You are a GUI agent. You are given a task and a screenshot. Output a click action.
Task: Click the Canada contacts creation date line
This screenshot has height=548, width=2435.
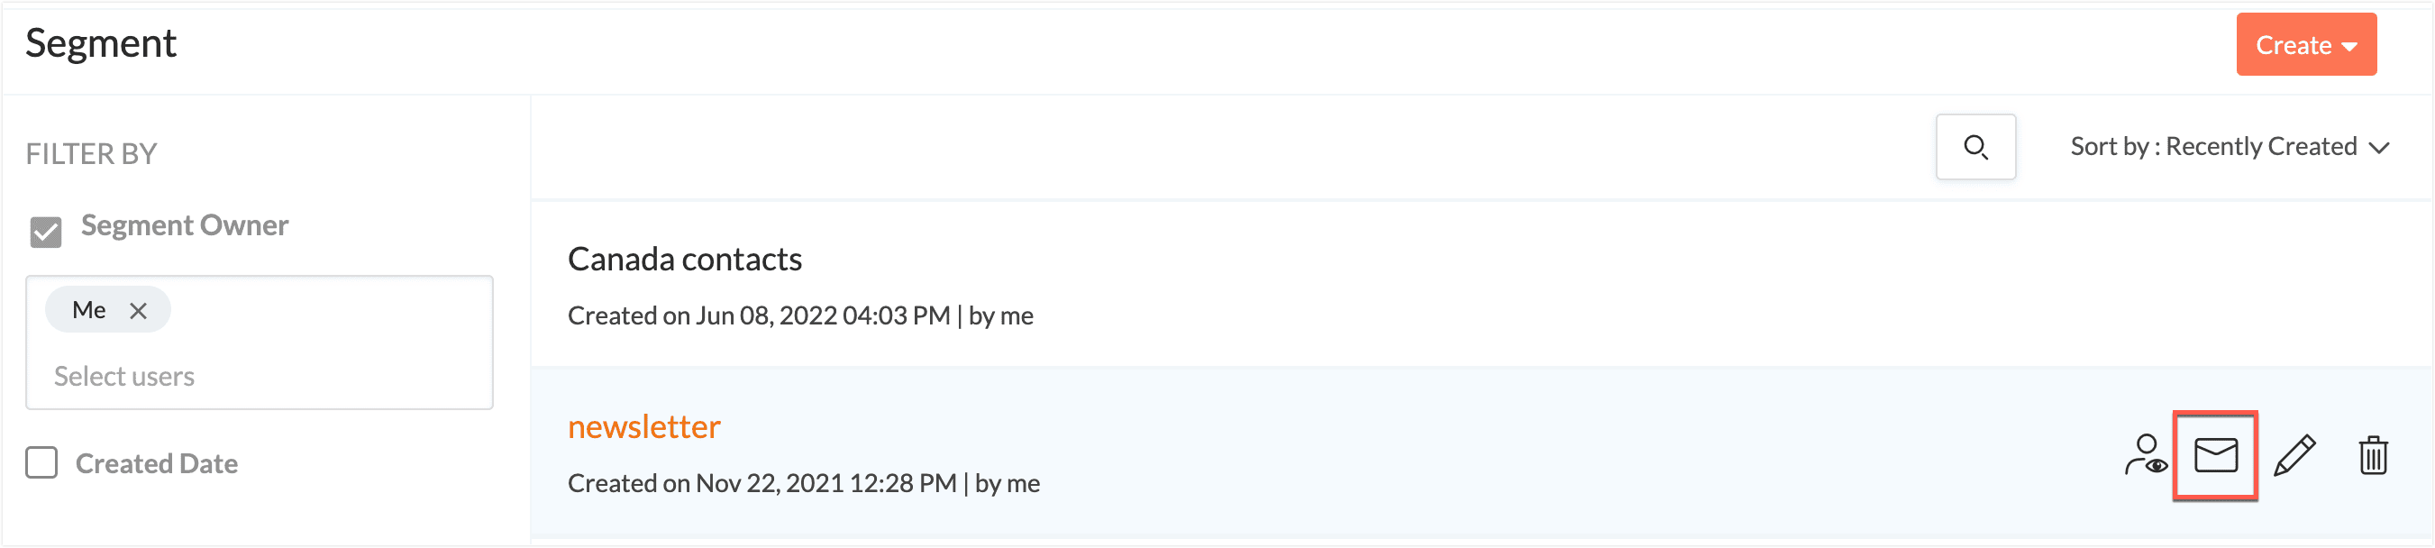(x=799, y=315)
